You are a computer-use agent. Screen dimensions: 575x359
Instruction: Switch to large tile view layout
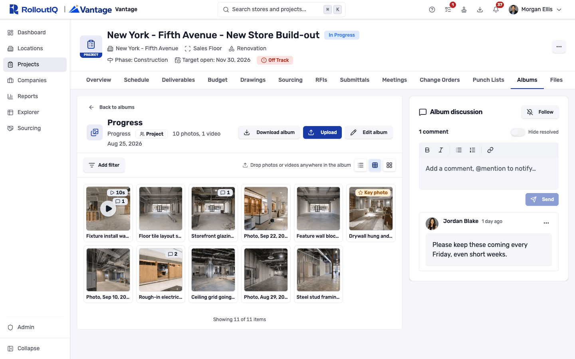389,165
